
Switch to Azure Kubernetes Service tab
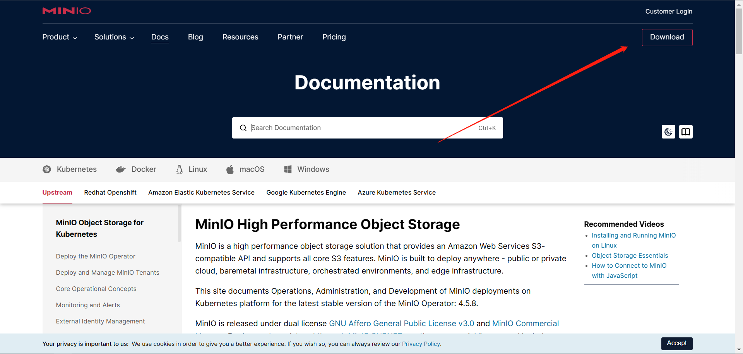397,193
